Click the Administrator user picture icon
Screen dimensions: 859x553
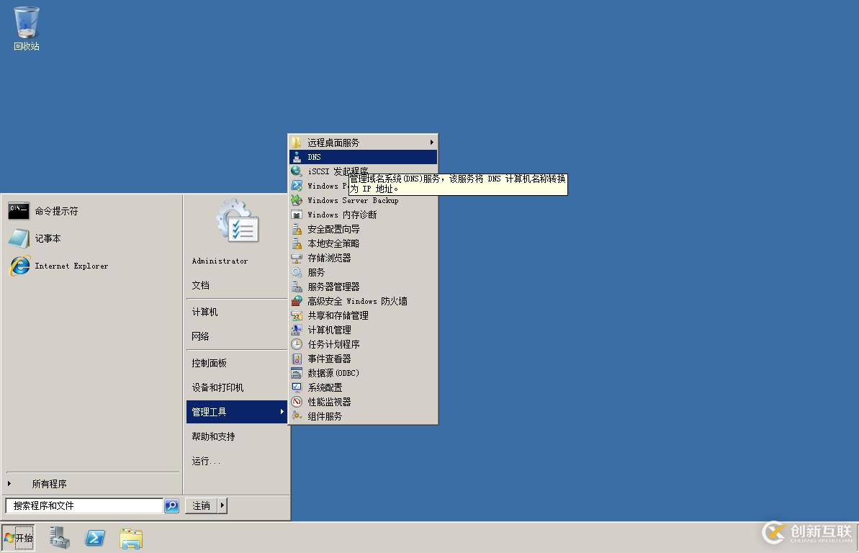pyautogui.click(x=237, y=222)
